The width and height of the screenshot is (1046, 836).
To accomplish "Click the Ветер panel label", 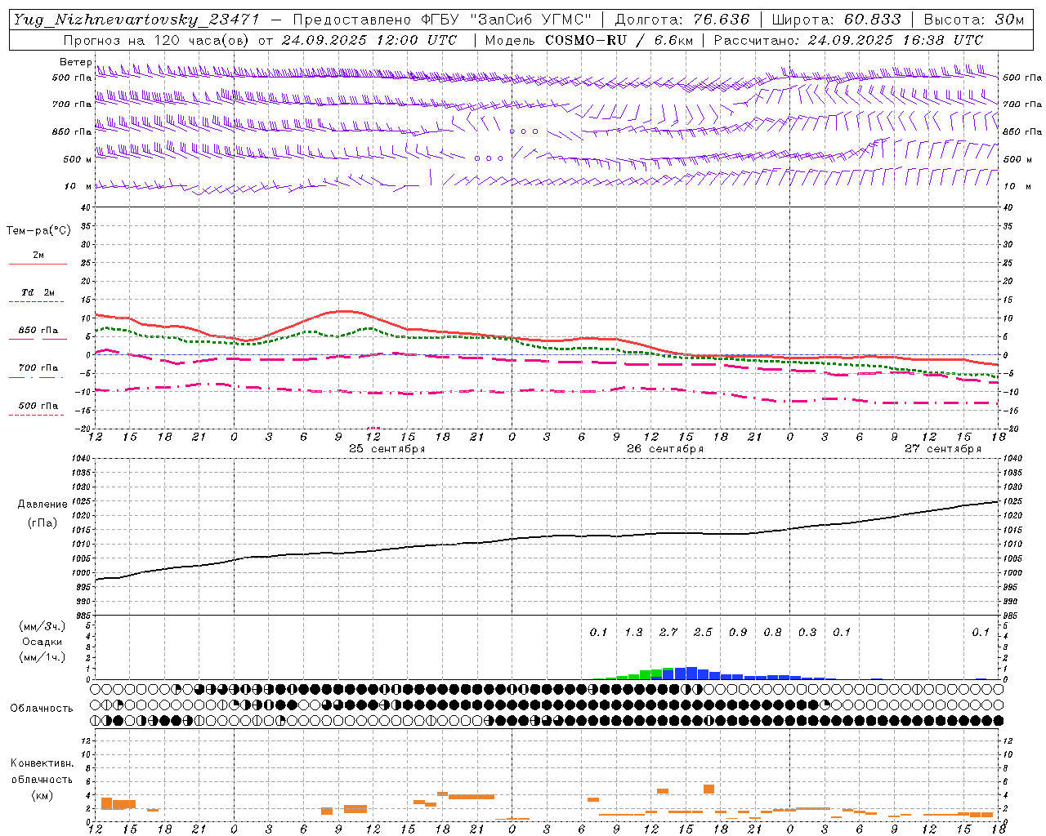I will [75, 62].
